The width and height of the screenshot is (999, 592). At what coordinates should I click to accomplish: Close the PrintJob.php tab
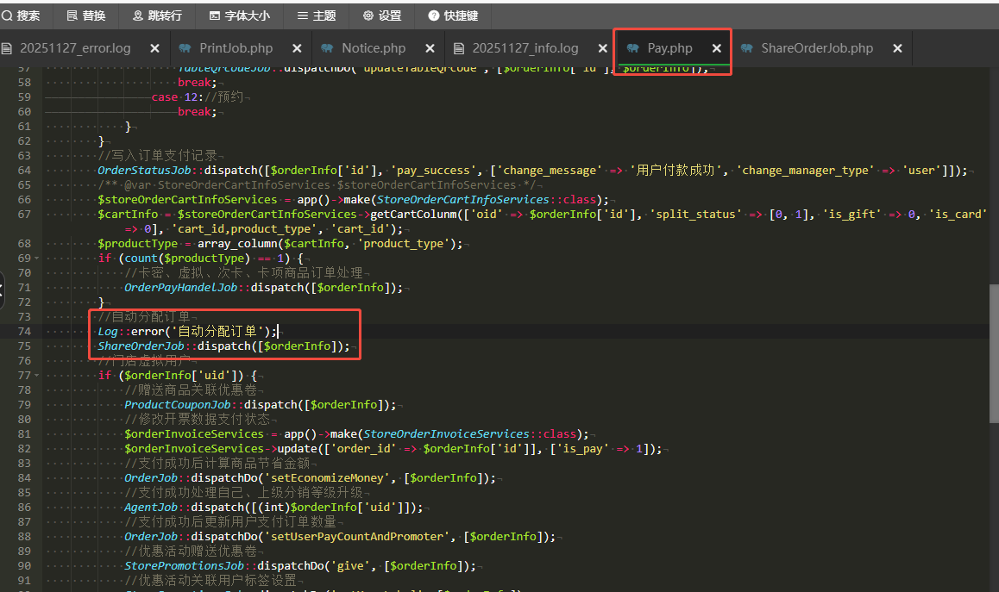[x=297, y=48]
